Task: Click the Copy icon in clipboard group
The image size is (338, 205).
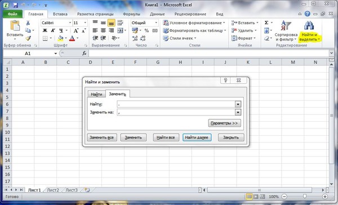Action: click(28, 30)
